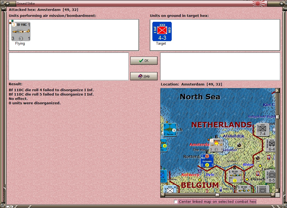Click the Antwerp port anchor symbol
Viewport: 287px width, 208px height.
(x=200, y=171)
